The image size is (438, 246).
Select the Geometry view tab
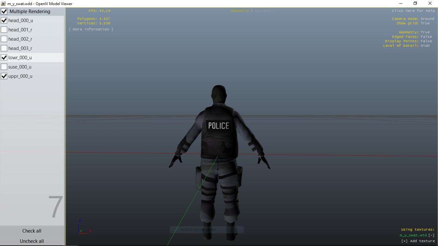240,11
